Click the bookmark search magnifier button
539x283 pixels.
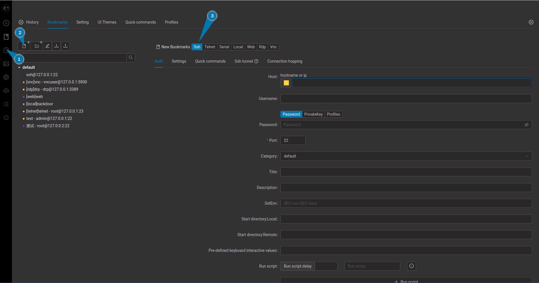pos(131,58)
